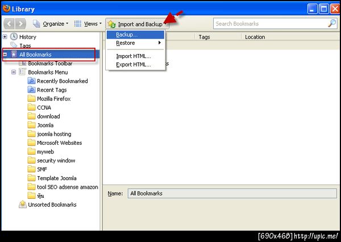The width and height of the screenshot is (341, 242).
Task: Select Recent Tags item
Action: (x=52, y=90)
